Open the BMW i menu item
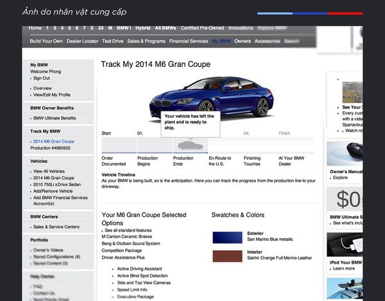 [124, 28]
